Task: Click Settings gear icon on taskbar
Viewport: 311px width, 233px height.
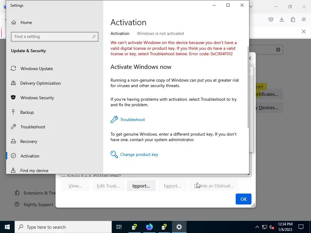Action: click(x=179, y=227)
